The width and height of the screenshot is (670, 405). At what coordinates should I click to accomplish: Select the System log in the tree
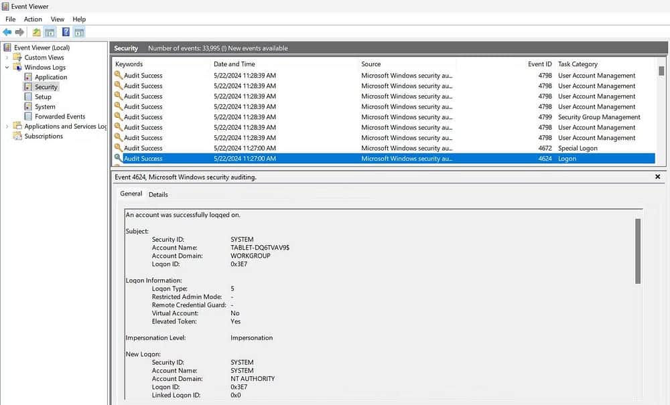click(45, 106)
